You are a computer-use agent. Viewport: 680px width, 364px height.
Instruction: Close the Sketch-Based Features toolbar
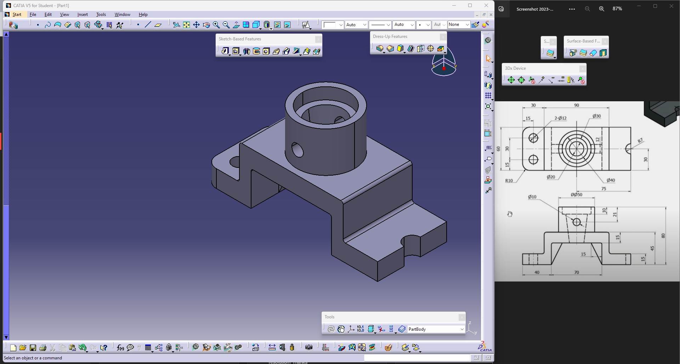pos(318,39)
